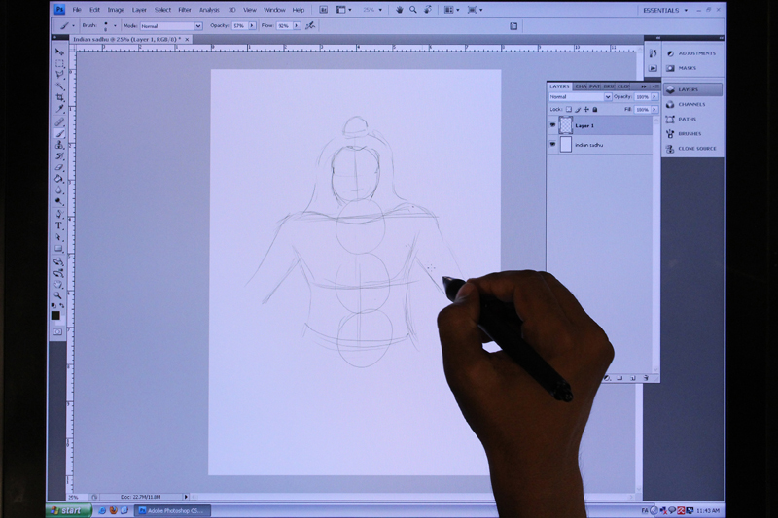Click the airbrush icon in options bar
Viewport: 778px width, 518px height.
[x=310, y=26]
